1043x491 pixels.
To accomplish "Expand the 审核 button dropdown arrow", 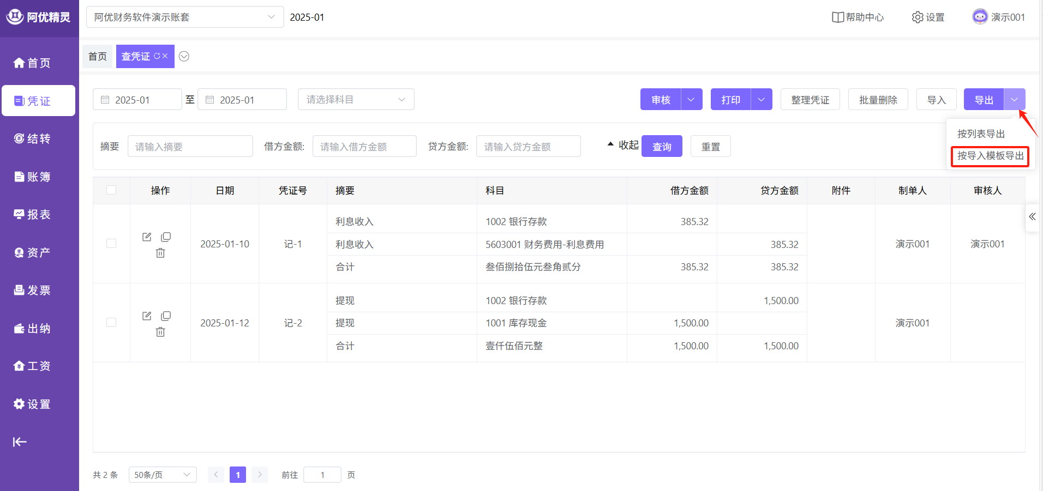I will [x=691, y=100].
